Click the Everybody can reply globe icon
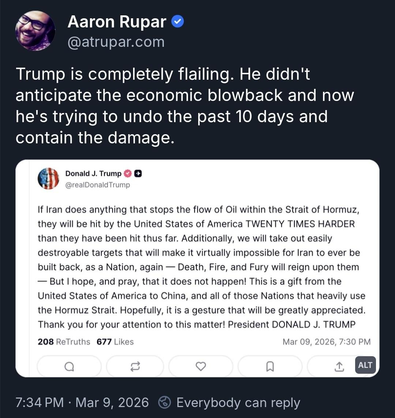 [165, 403]
